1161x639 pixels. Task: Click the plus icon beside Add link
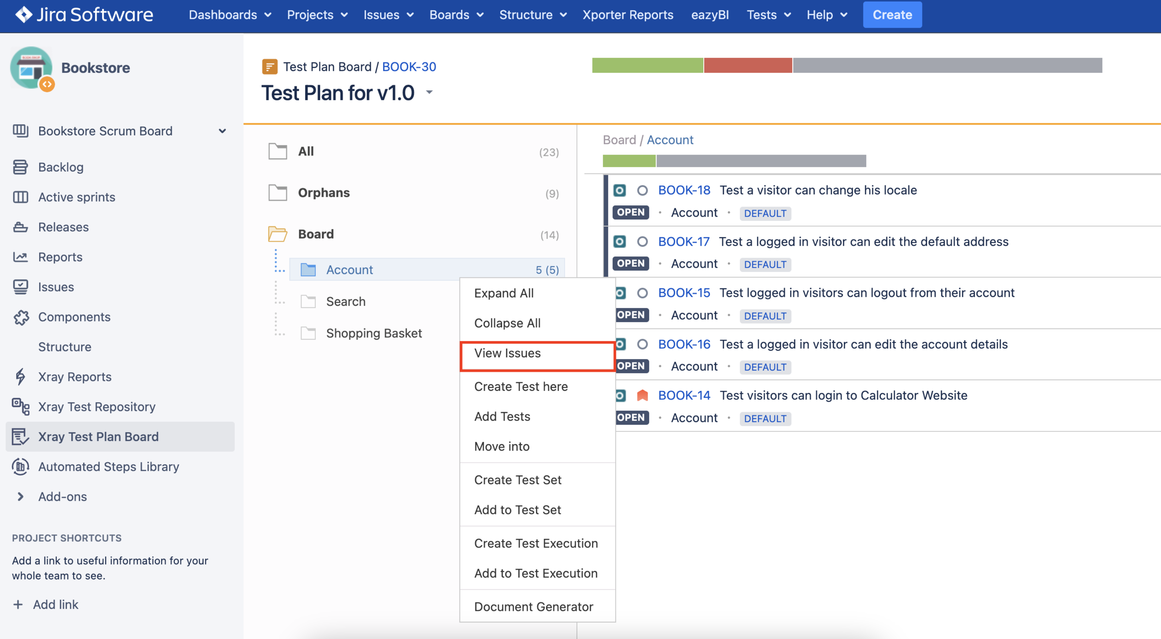[x=18, y=604]
